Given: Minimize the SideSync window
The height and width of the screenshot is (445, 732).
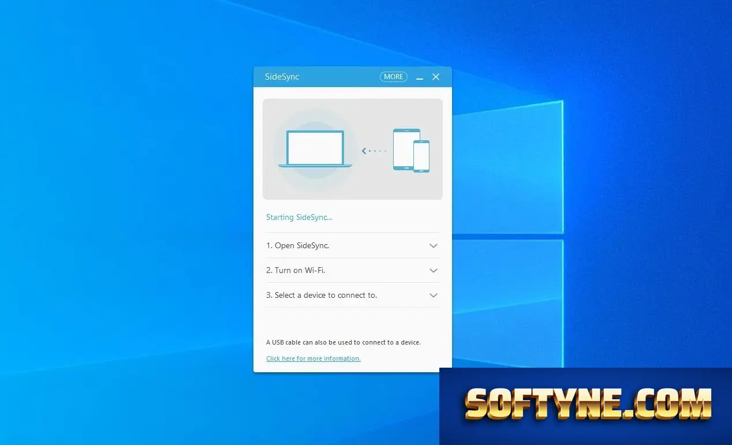Looking at the screenshot, I should coord(420,77).
